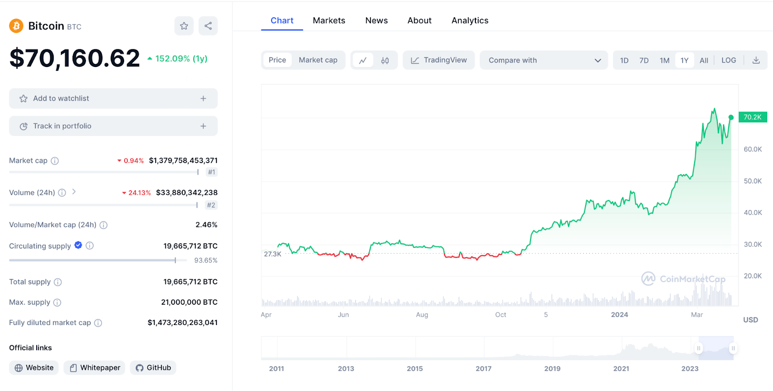Click the 21,000,000 BTC max supply value
The image size is (773, 391).
(189, 302)
